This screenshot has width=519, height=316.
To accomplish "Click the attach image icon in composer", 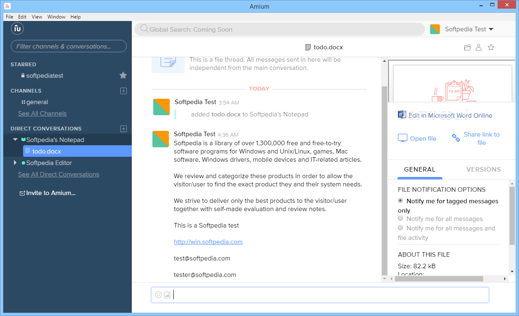I will (x=167, y=295).
